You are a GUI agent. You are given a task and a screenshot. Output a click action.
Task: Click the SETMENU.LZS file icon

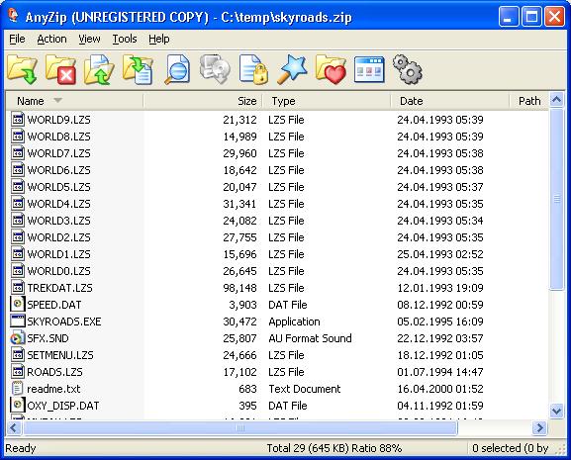18,355
